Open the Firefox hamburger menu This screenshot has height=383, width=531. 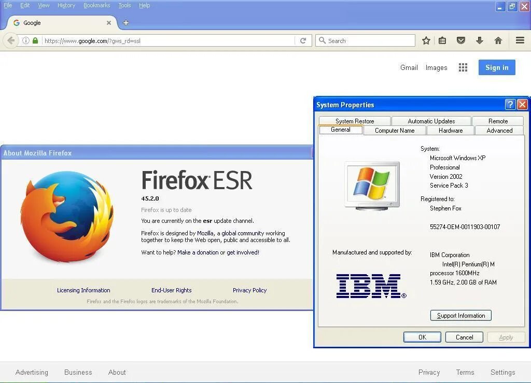[x=520, y=40]
